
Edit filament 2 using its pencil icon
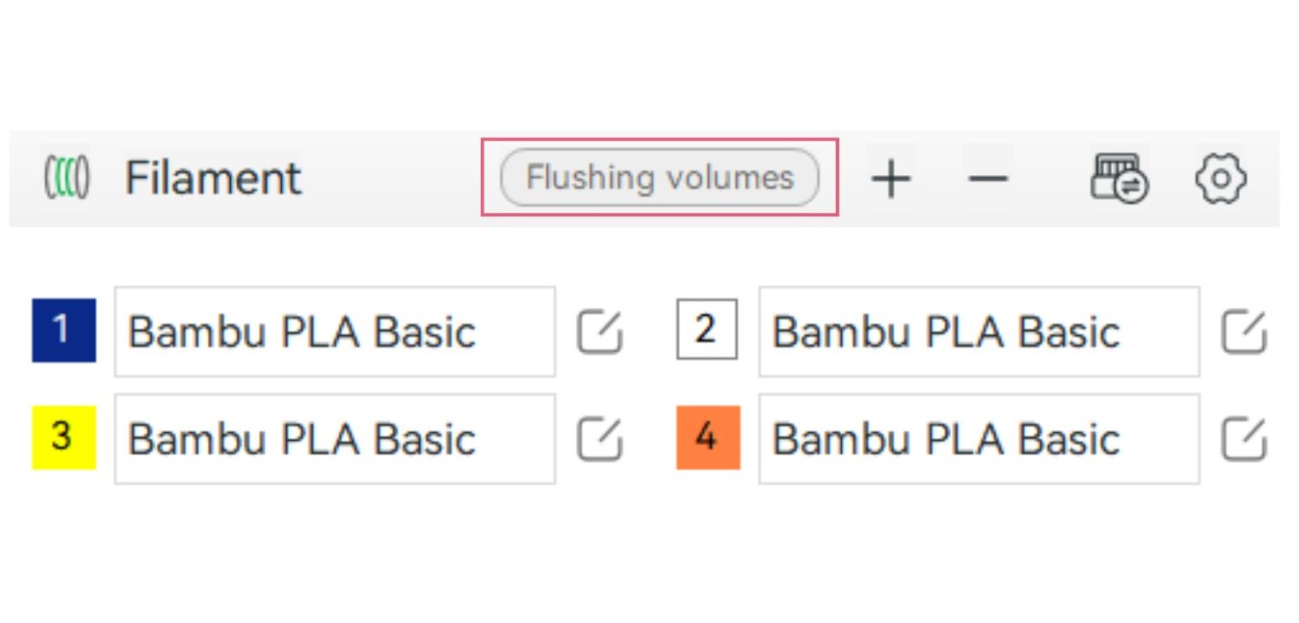coord(1244,332)
